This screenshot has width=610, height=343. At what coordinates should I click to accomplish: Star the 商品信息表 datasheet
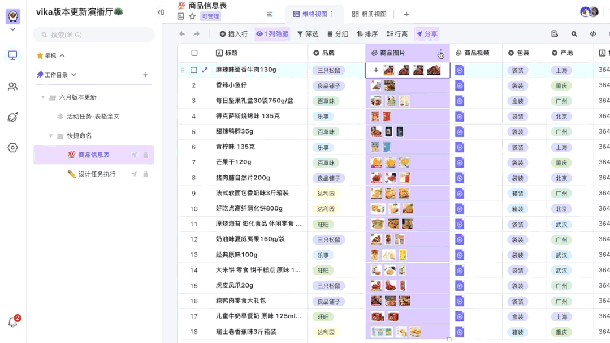192,16
